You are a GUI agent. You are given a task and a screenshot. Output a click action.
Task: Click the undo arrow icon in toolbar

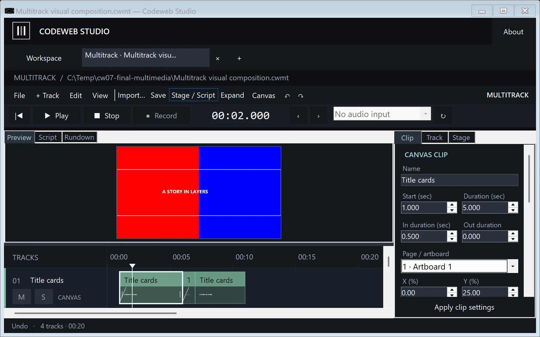coord(287,96)
